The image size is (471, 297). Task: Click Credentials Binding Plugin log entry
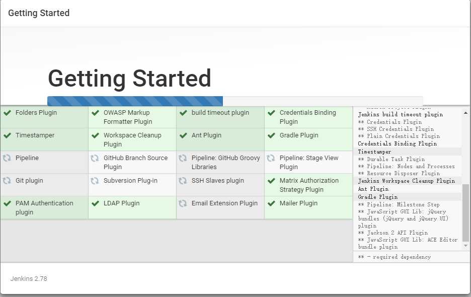click(x=398, y=144)
